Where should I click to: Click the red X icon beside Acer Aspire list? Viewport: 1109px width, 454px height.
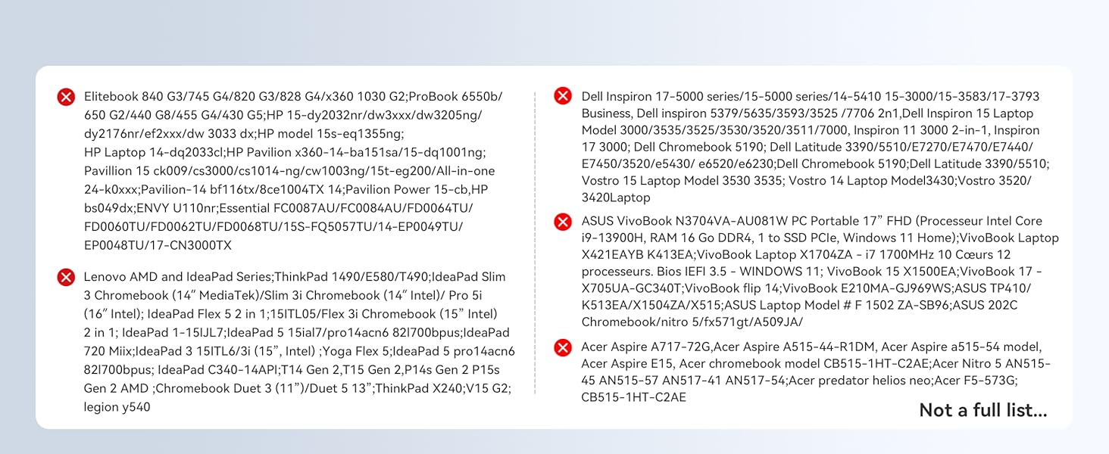[563, 347]
